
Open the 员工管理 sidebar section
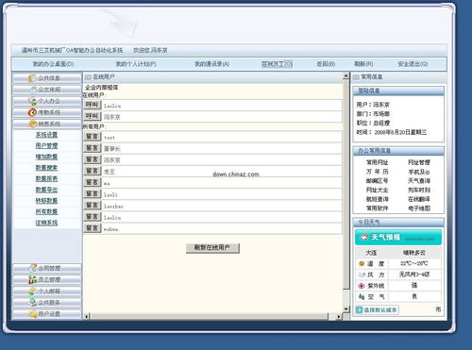(x=47, y=279)
